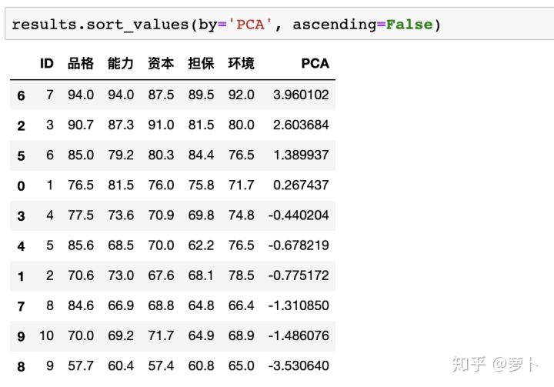Click the cell with value 57.7
The image size is (554, 387).
(x=81, y=366)
